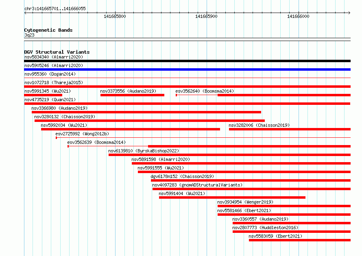Viewport: 362px width, 256px height.
Task: Open nsv5581466 (Ebert2021) label
Action: point(244,210)
